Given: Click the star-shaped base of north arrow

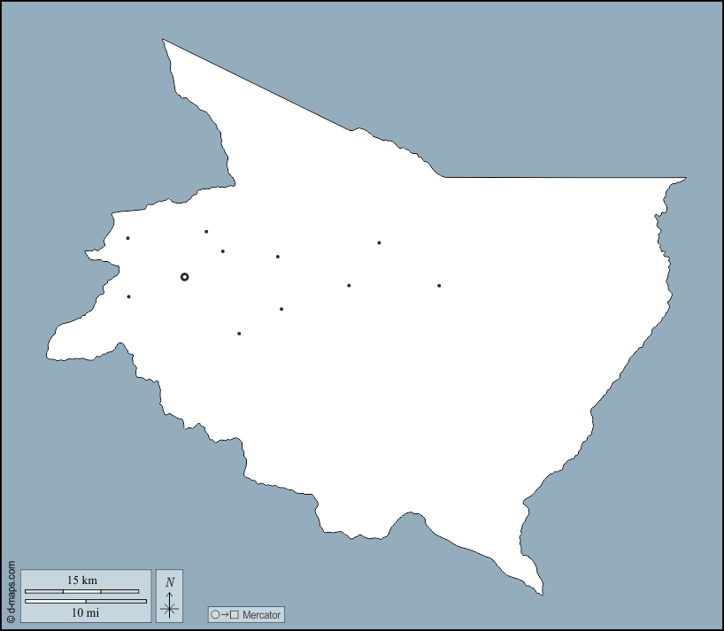Looking at the screenshot, I should point(170,607).
